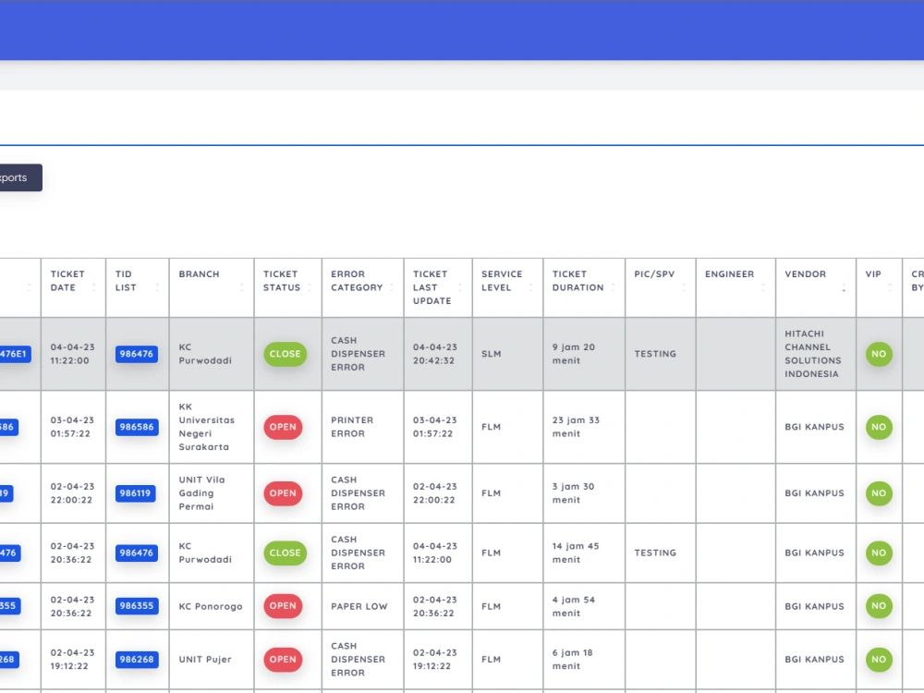This screenshot has width=924, height=693.
Task: Sort by ERROR CATEGORY column header
Action: [362, 287]
